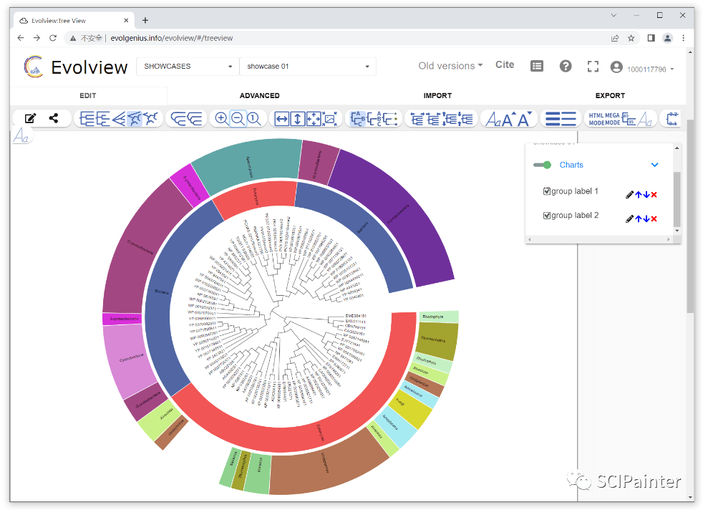Viewport: 703px width, 510px height.
Task: Click the pencil icon for group label 1
Action: point(629,195)
